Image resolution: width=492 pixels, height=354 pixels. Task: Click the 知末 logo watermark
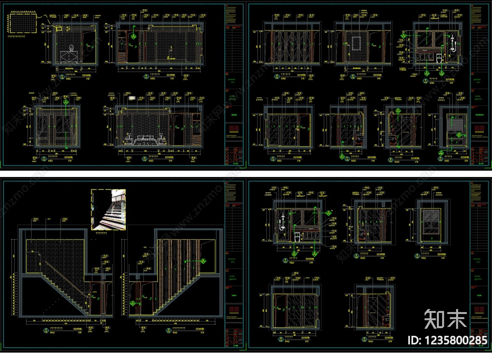pos(445,320)
